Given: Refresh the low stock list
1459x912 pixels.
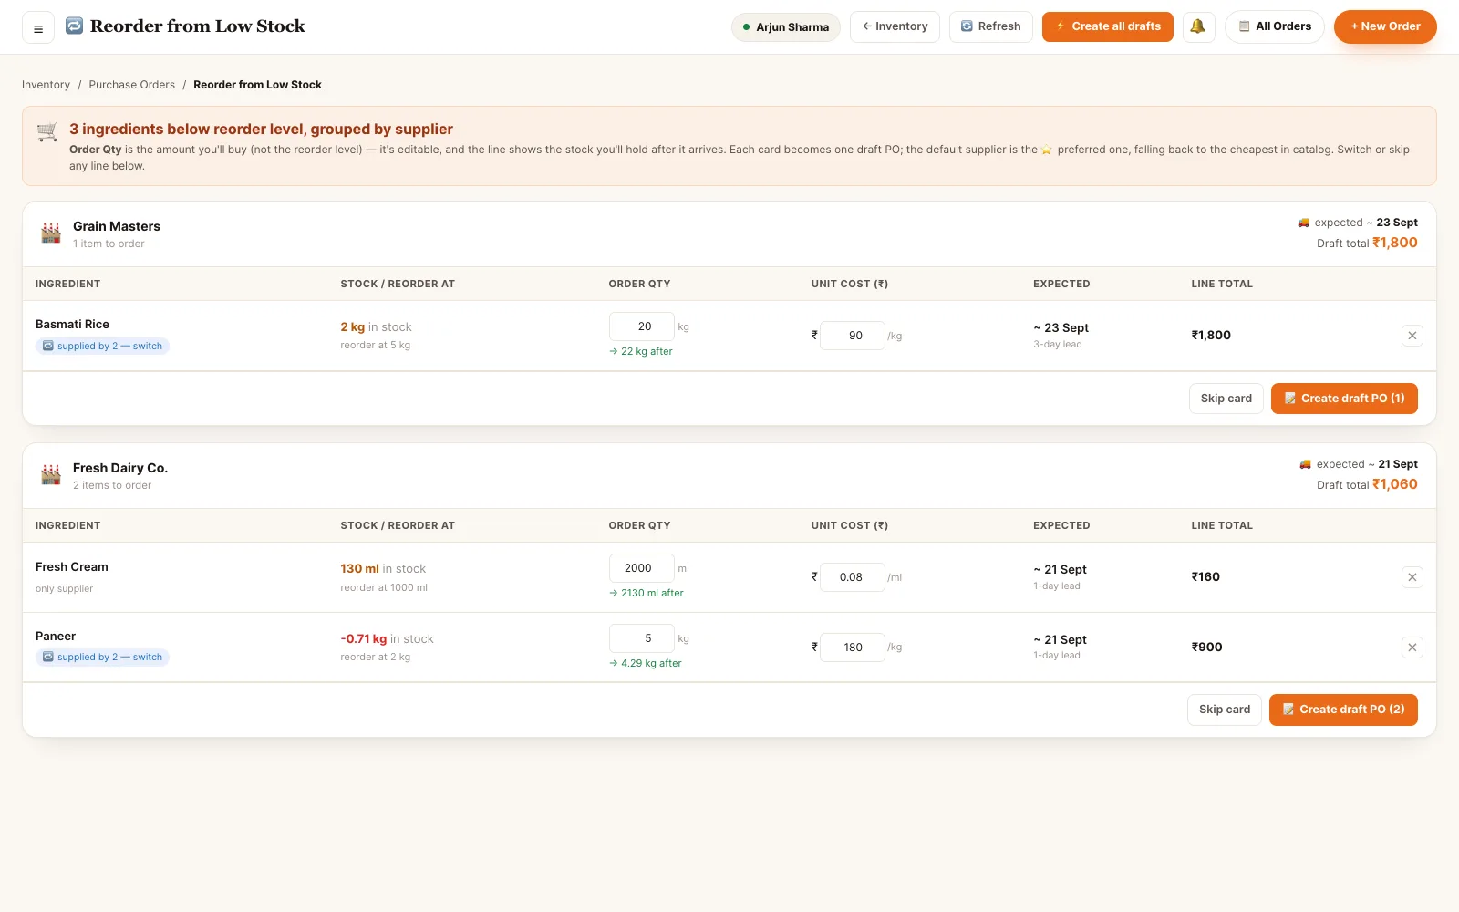Looking at the screenshot, I should pyautogui.click(x=991, y=26).
